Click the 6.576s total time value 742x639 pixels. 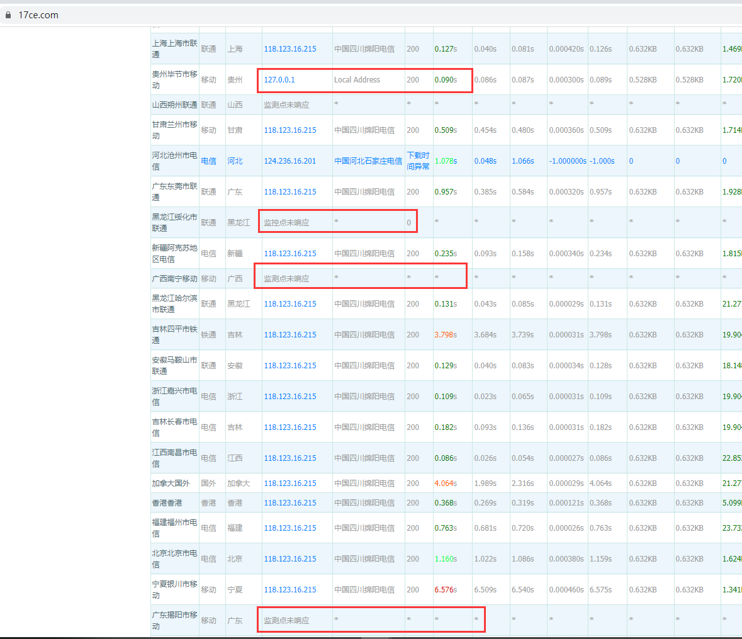pos(446,590)
